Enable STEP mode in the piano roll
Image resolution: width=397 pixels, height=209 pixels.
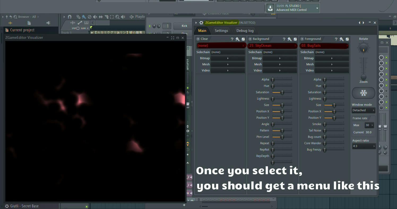[x=74, y=28]
